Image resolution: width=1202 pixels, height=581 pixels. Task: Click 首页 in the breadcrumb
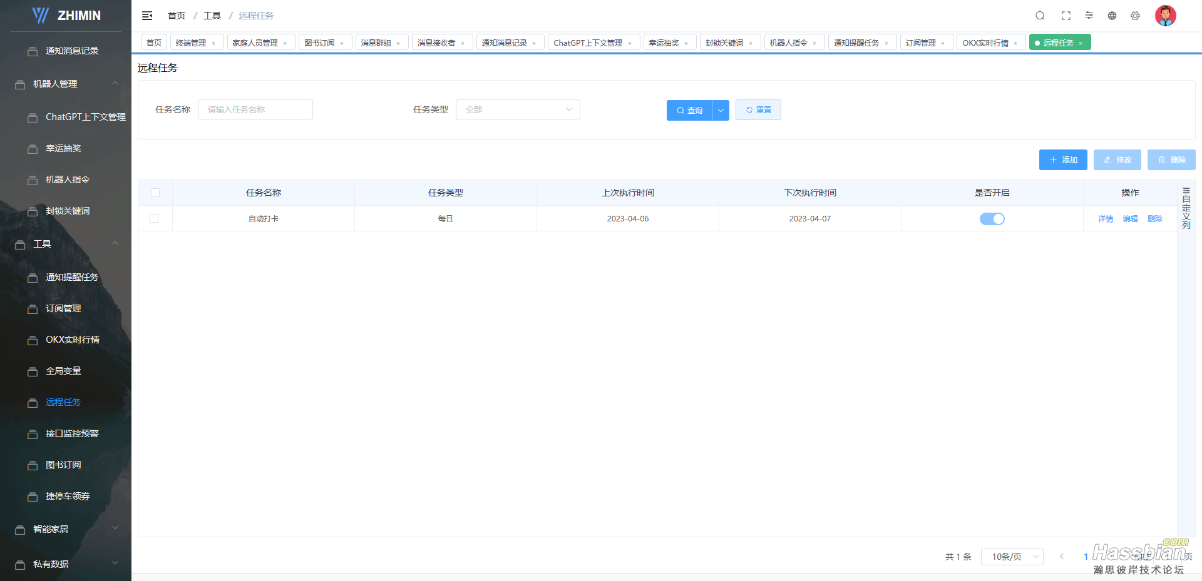[177, 16]
